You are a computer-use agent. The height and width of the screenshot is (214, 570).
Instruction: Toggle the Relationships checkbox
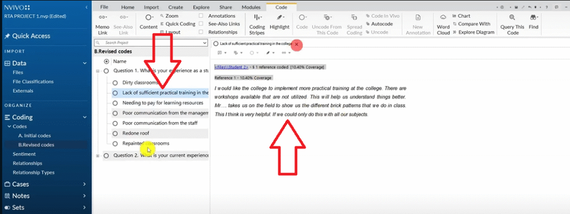(201, 32)
